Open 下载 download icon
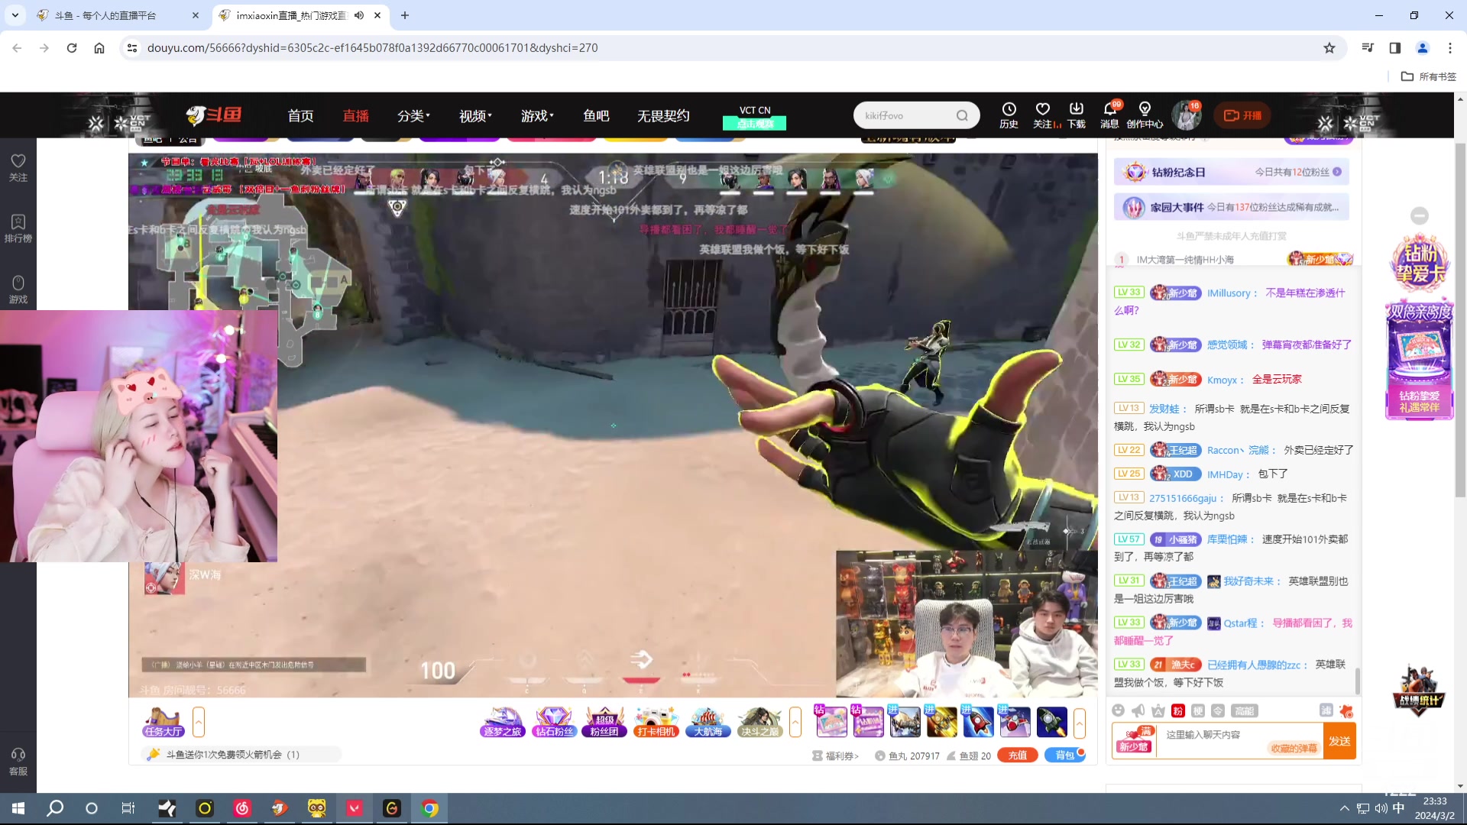This screenshot has width=1467, height=825. pos(1077,115)
